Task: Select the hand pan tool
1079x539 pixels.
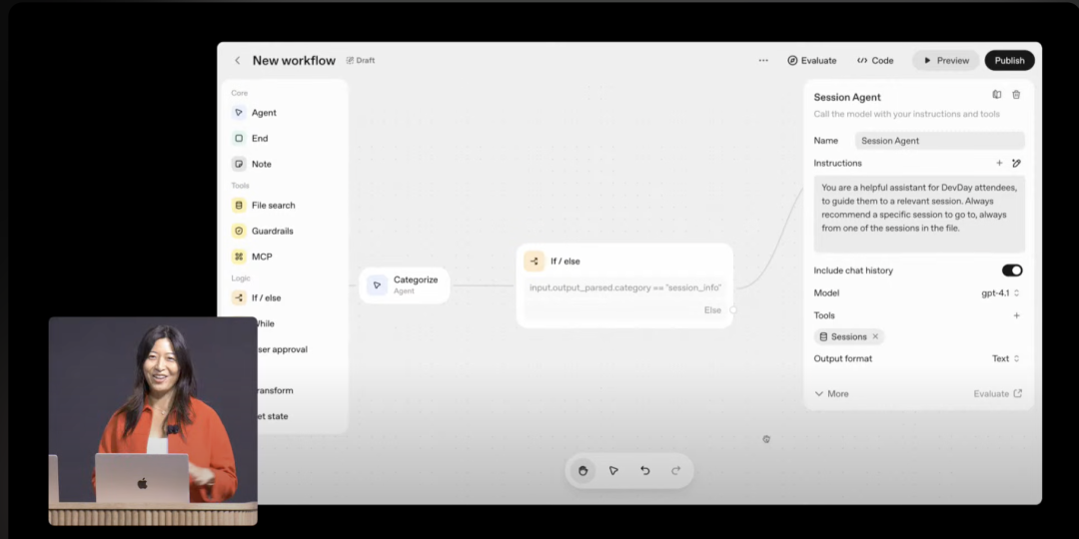Action: click(x=582, y=470)
